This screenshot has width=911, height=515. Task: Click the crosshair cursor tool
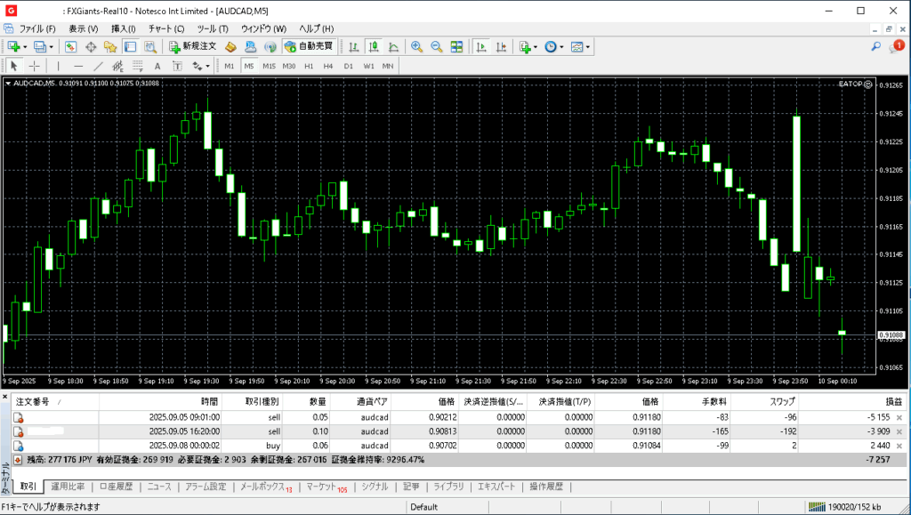coord(35,66)
